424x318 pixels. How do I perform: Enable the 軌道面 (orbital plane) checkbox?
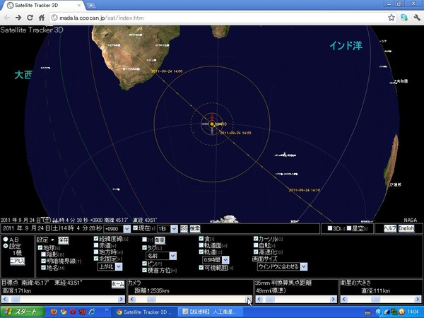pos(201,245)
